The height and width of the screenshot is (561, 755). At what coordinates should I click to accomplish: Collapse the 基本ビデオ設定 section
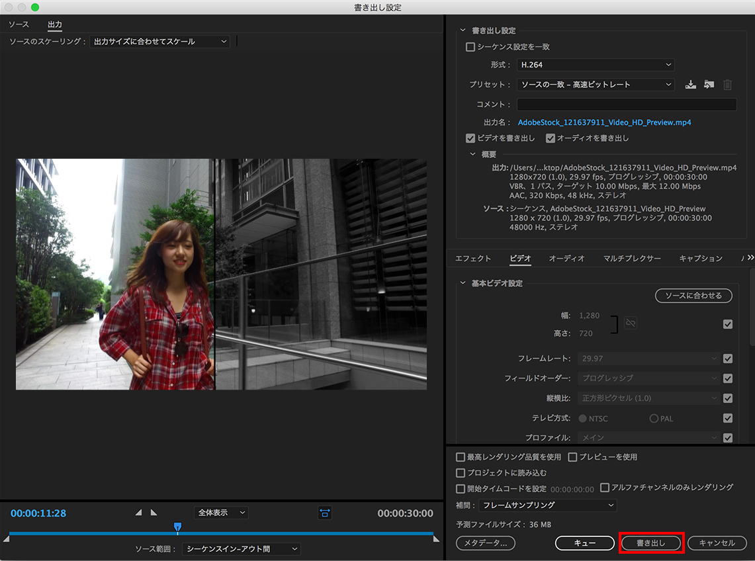[x=463, y=282]
